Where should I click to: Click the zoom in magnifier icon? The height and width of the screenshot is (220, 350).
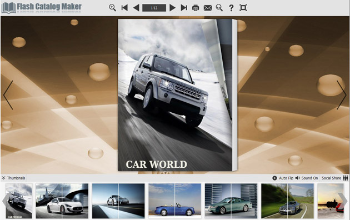coord(112,8)
